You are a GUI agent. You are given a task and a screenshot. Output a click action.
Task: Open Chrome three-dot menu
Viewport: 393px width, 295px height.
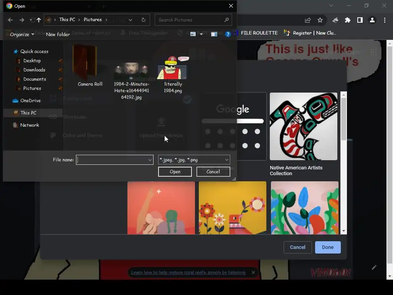385,20
